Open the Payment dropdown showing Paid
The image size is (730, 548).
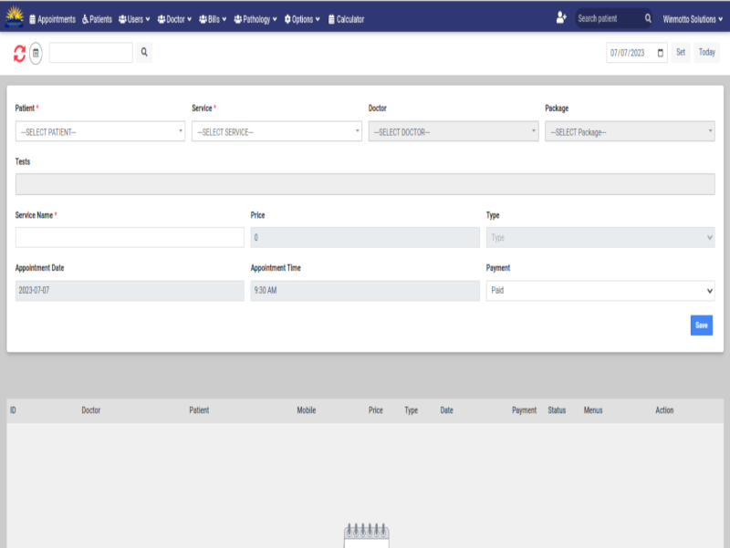pos(600,290)
